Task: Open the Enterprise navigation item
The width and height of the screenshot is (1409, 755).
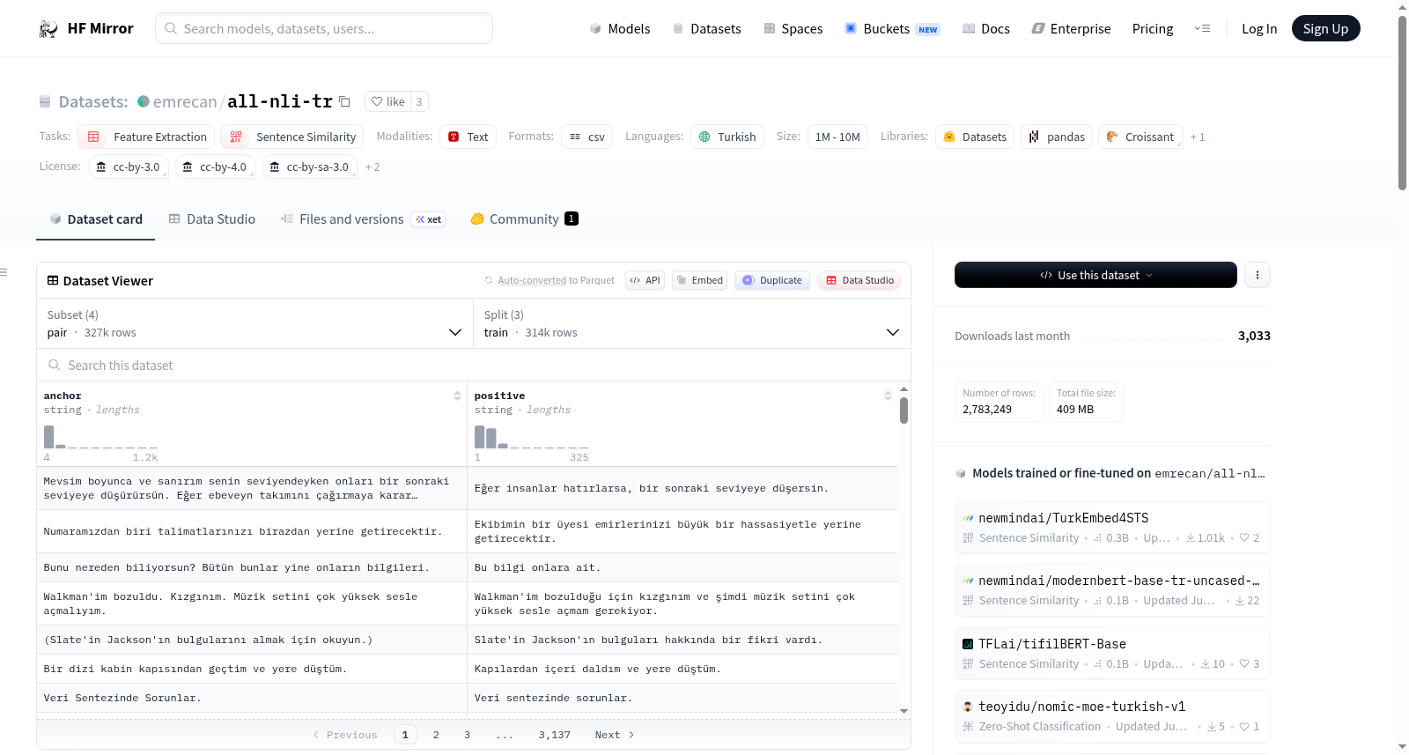Action: [1072, 29]
